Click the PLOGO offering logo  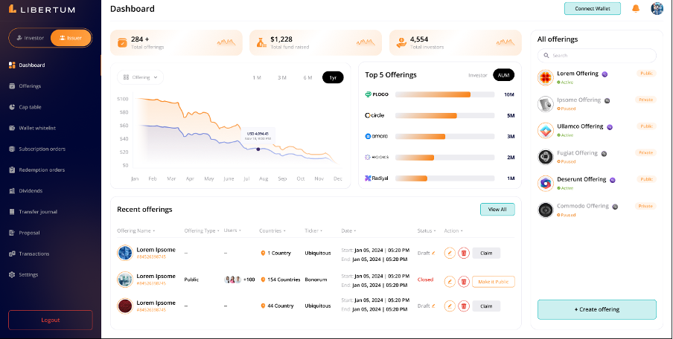click(377, 94)
